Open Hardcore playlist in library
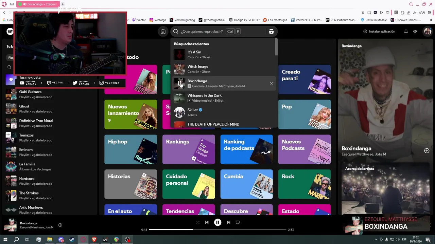This screenshot has width=435, height=244. tap(50, 181)
